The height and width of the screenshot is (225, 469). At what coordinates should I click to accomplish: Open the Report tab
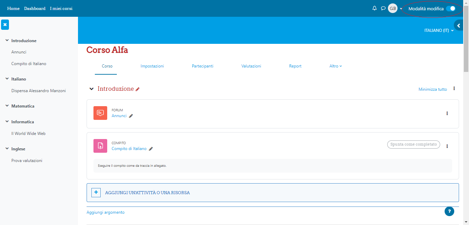pos(295,66)
